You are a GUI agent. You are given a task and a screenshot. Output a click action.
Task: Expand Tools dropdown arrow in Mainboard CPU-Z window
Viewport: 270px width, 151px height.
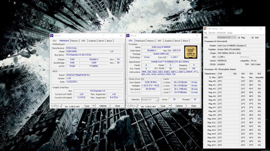(x=94, y=106)
